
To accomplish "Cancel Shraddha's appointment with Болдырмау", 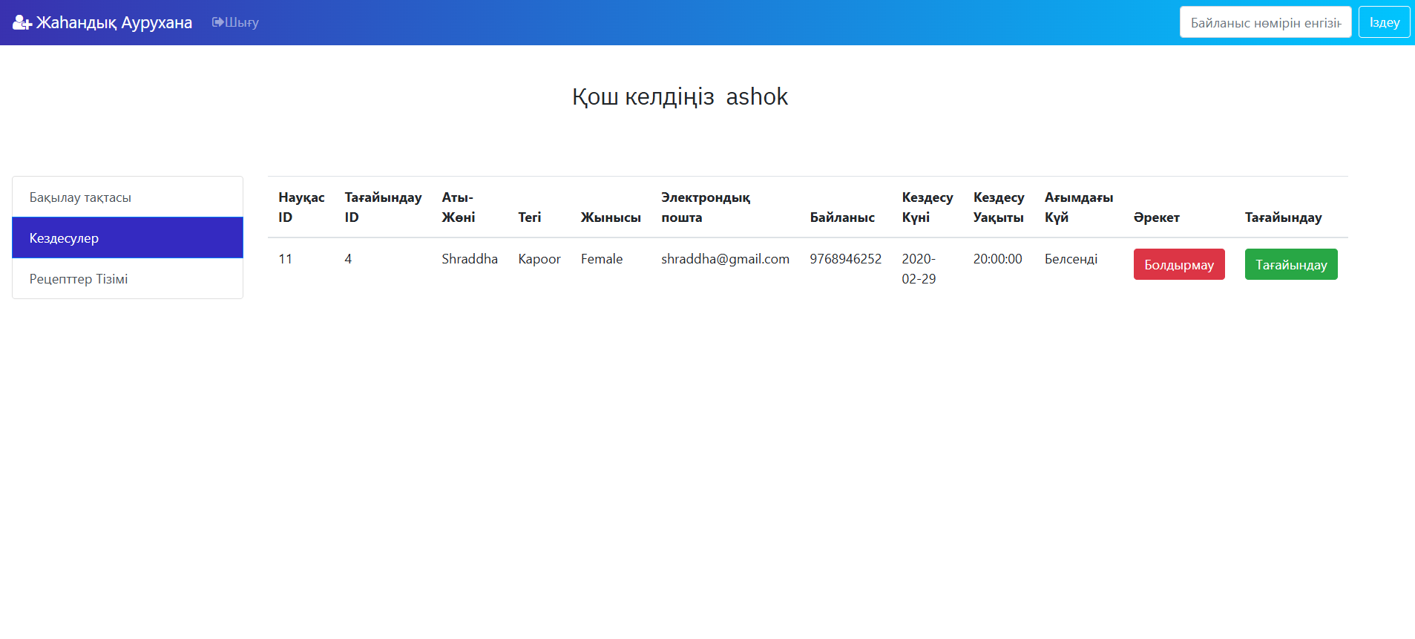I will pos(1179,265).
